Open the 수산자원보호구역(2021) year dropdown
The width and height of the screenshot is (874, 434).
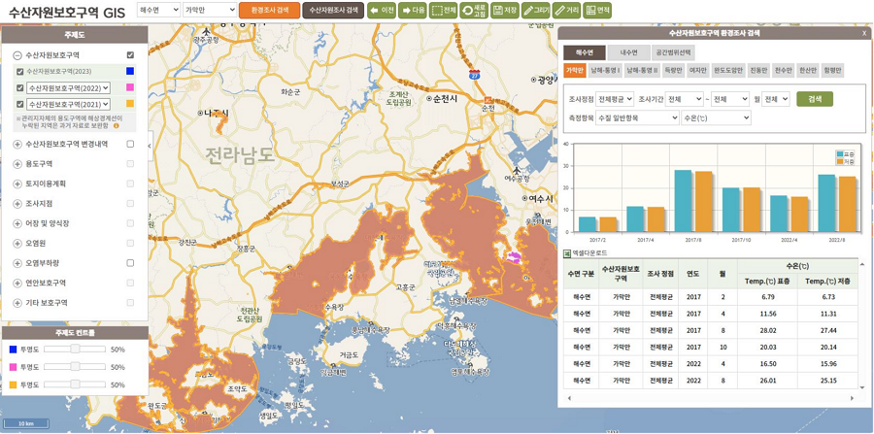click(69, 104)
